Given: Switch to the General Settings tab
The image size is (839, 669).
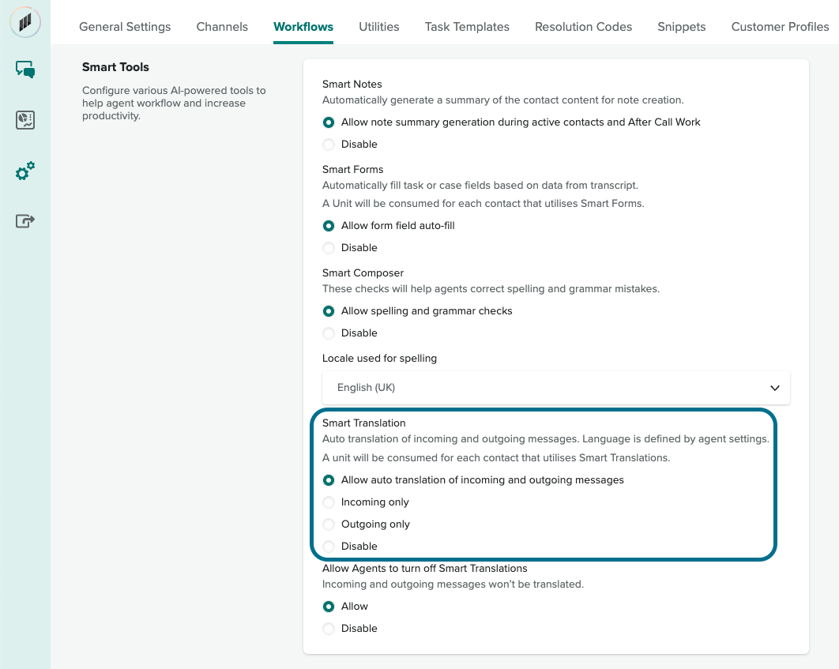Looking at the screenshot, I should 125,27.
